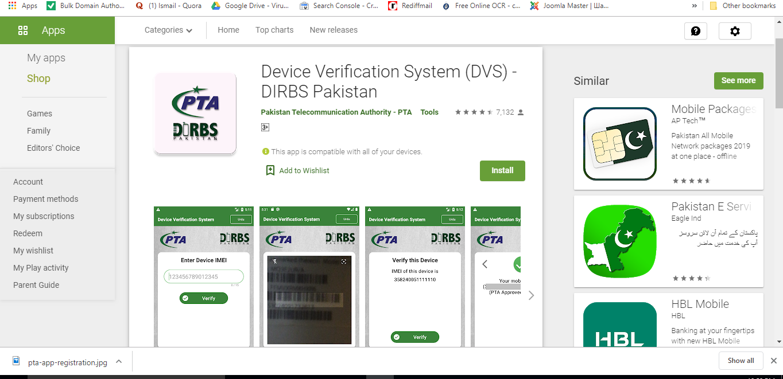Open the Enter Device IMEI screenshot
Screen dimensions: 783x379
[204, 276]
